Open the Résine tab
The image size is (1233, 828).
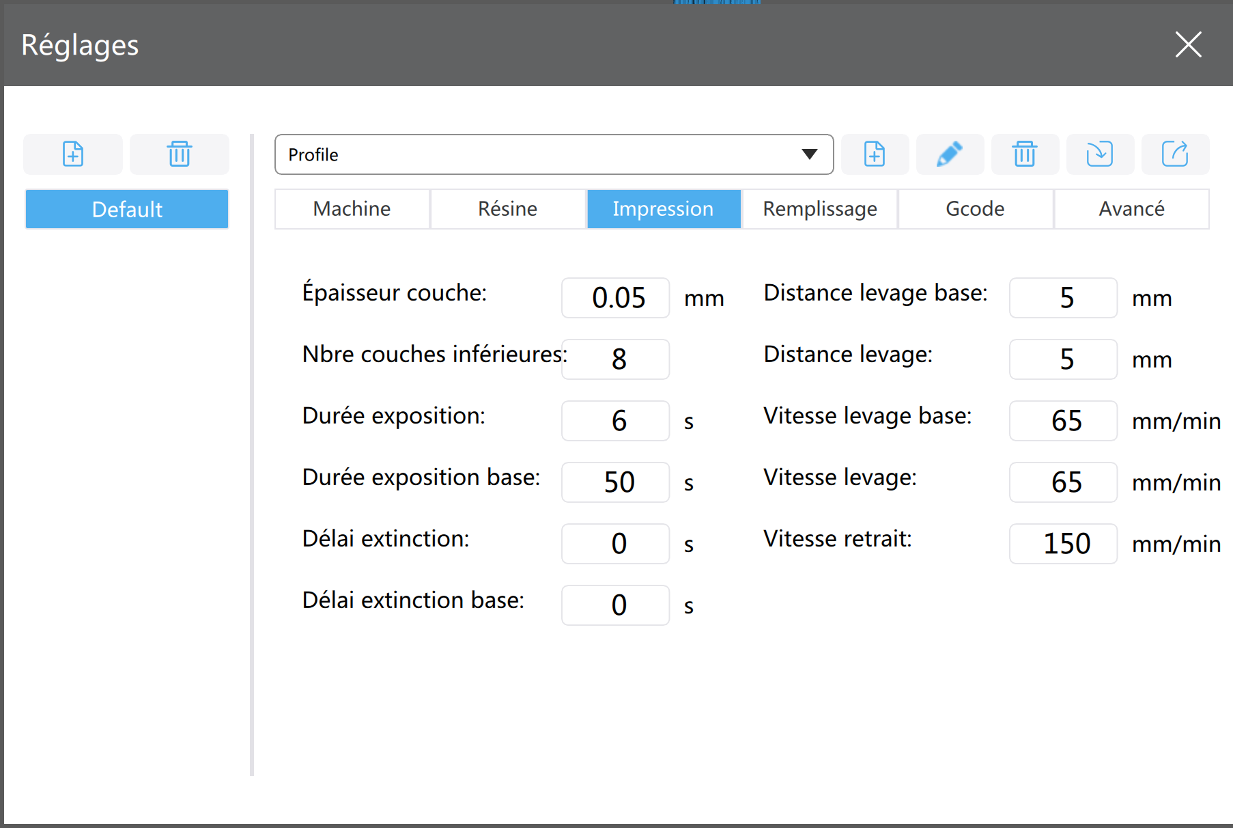[508, 209]
